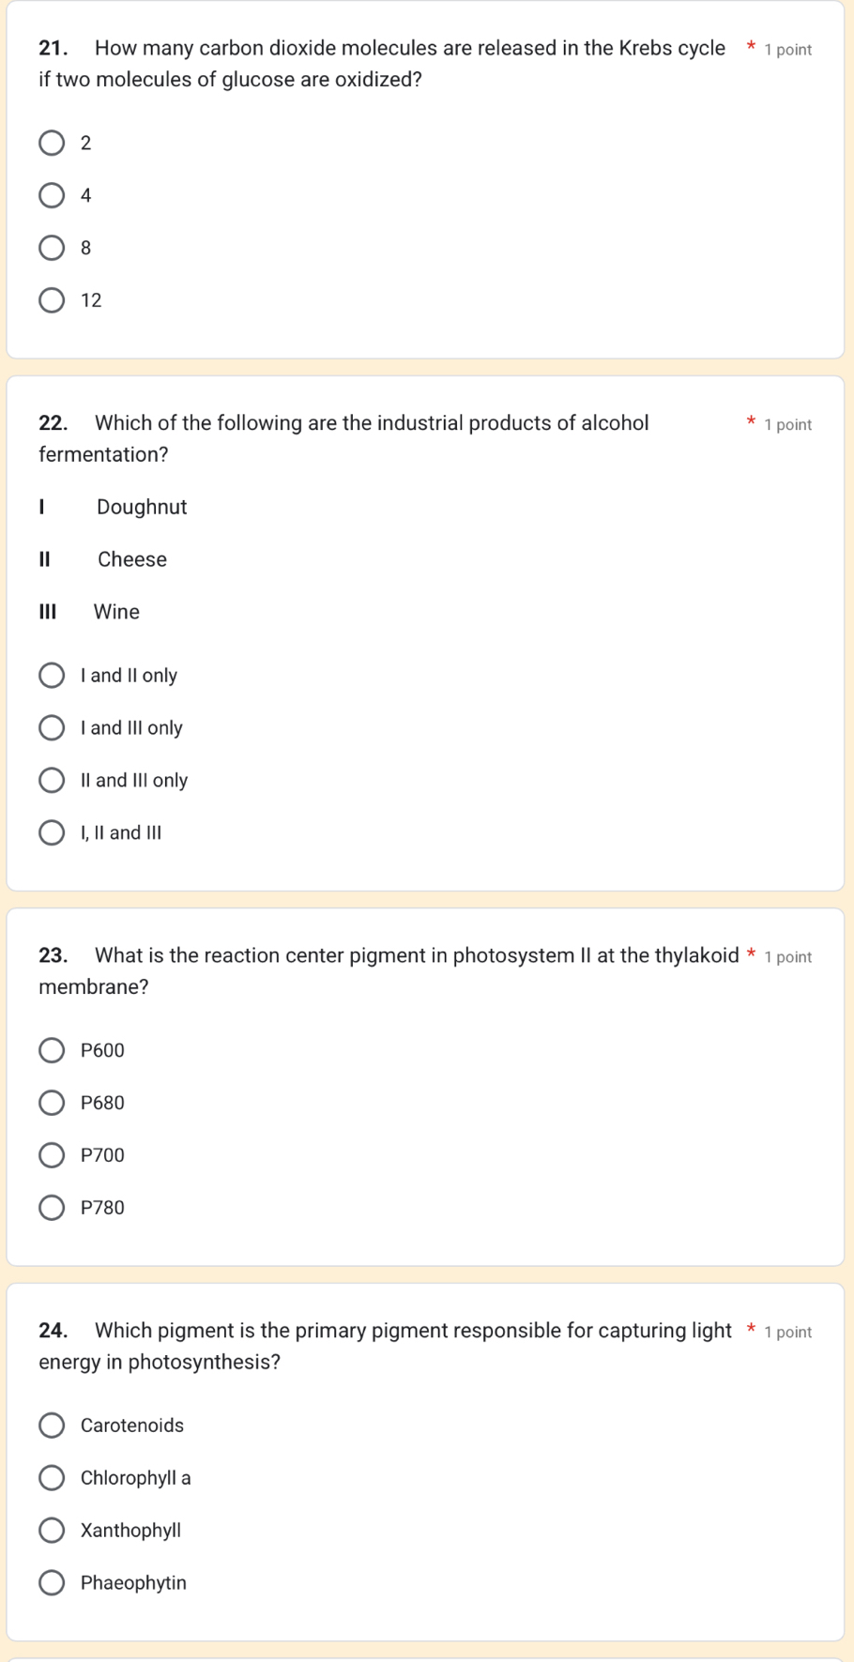Pick Xanthophyll in question 24

[x=52, y=1532]
